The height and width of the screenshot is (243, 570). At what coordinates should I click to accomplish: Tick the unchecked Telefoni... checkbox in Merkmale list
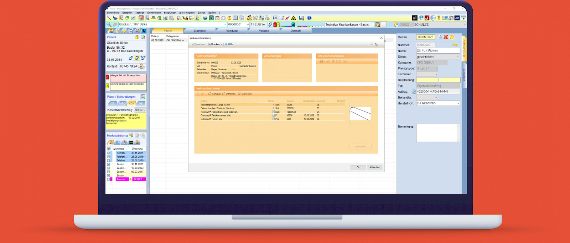click(109, 161)
